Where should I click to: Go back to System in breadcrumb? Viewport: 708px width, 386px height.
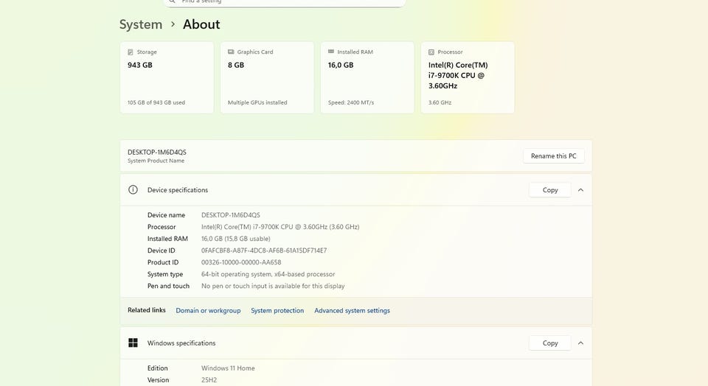pyautogui.click(x=140, y=24)
